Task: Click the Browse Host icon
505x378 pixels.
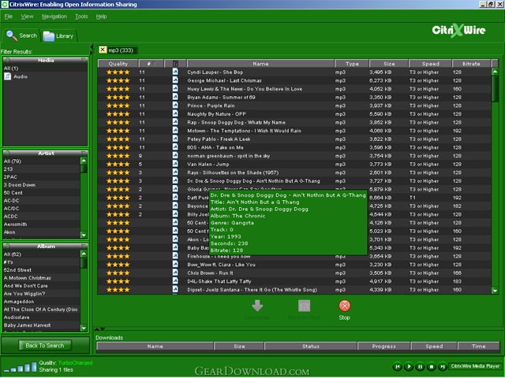Action: (304, 306)
